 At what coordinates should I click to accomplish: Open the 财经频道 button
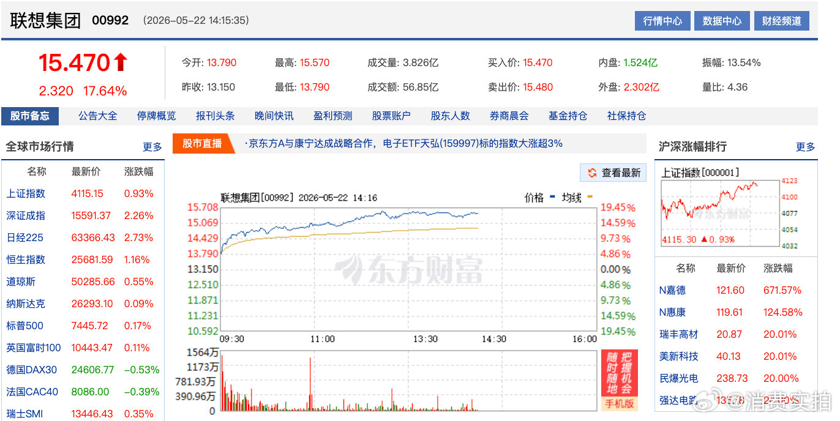click(781, 21)
